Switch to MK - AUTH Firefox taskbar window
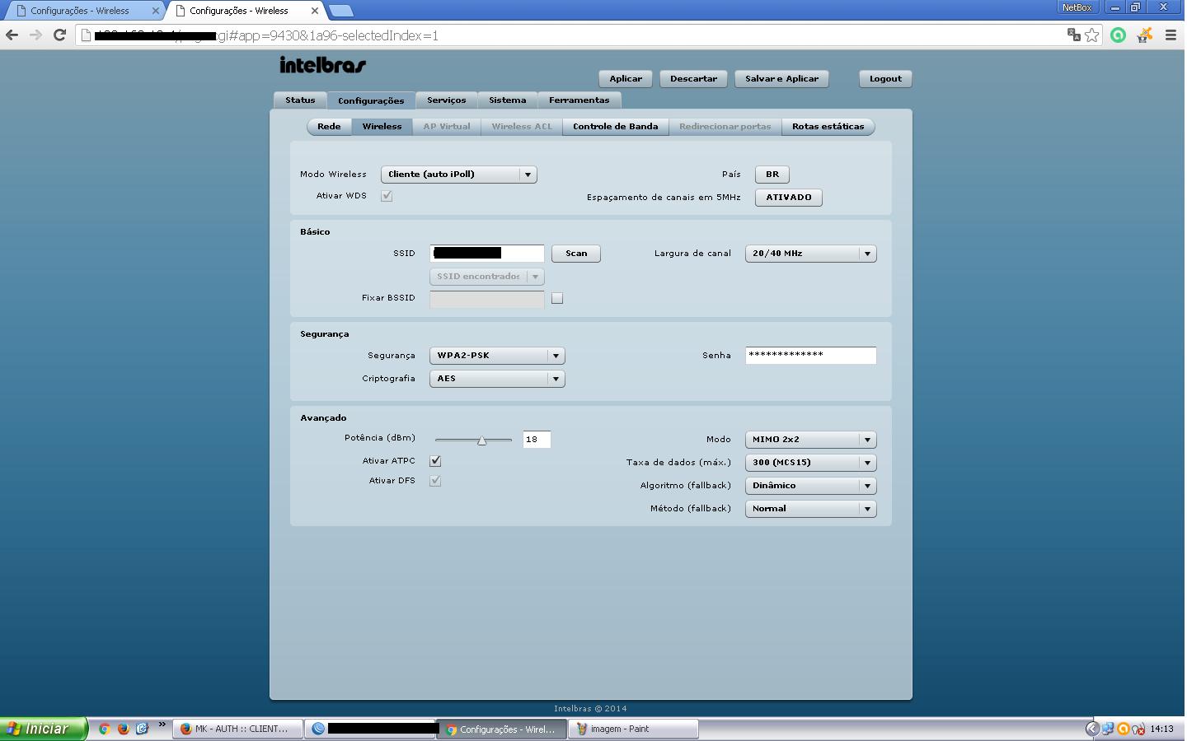This screenshot has width=1187, height=741. click(x=237, y=729)
